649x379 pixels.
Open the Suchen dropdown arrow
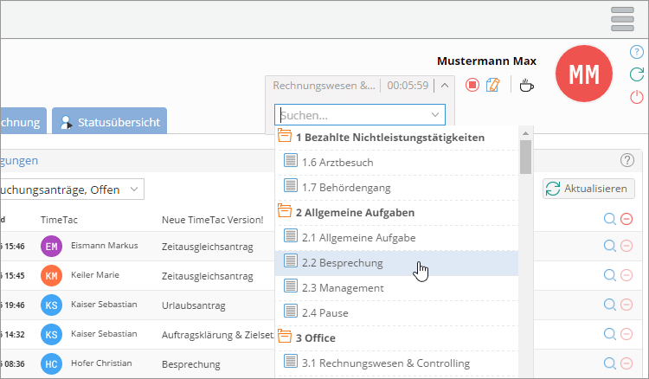(434, 114)
